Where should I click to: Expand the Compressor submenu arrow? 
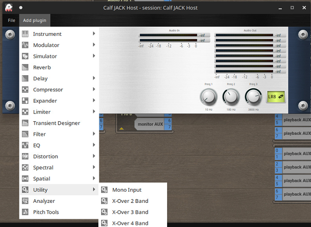point(94,89)
